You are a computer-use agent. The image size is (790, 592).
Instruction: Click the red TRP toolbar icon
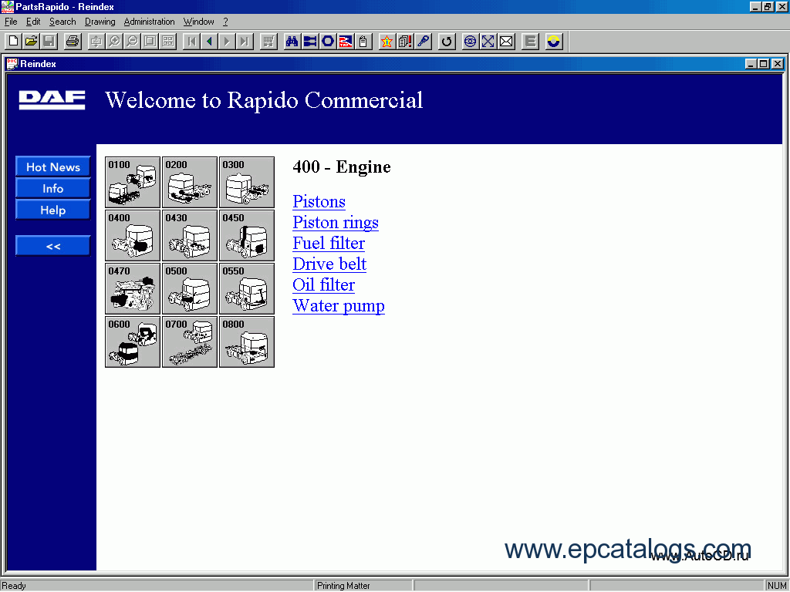point(345,42)
